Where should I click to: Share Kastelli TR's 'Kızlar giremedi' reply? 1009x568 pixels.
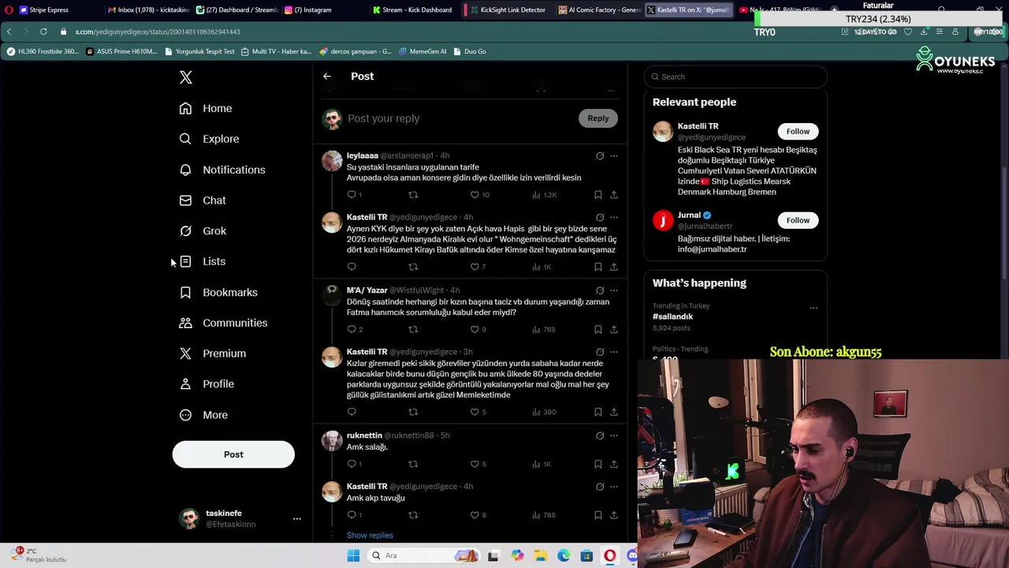pos(614,412)
